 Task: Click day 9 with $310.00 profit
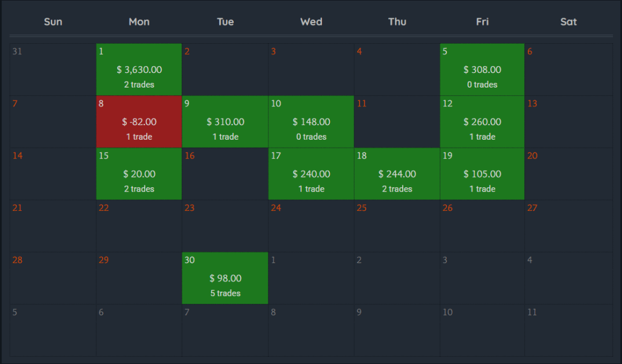click(225, 122)
